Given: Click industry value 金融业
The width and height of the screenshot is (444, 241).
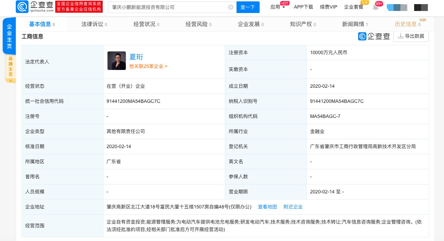Looking at the screenshot, I should coord(317,131).
